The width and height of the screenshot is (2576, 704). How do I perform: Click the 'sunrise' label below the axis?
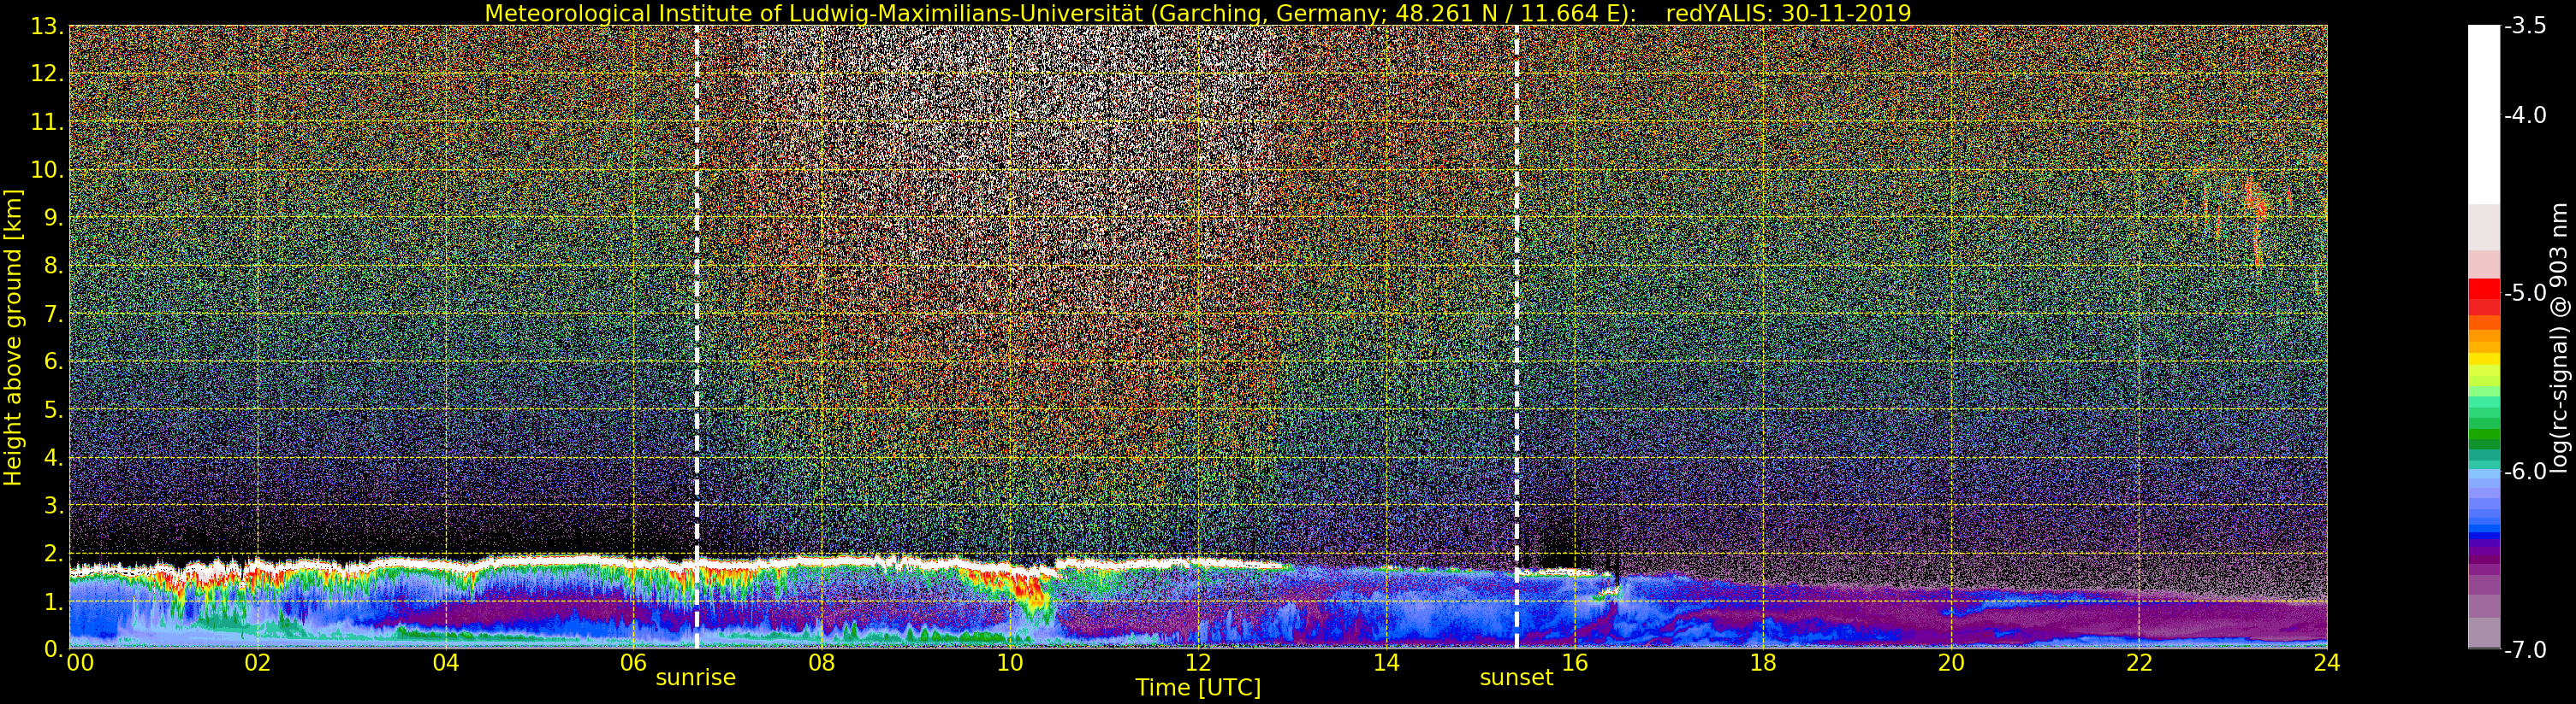pos(695,678)
